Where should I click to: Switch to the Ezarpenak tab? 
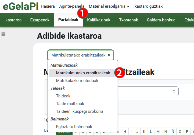click(40, 20)
